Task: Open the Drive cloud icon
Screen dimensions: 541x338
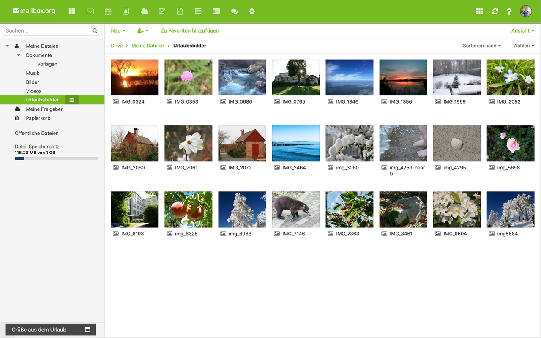Action: pyautogui.click(x=145, y=11)
